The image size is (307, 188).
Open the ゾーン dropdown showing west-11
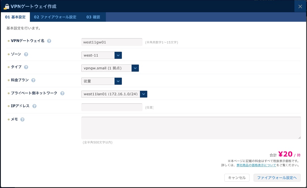[101, 55]
